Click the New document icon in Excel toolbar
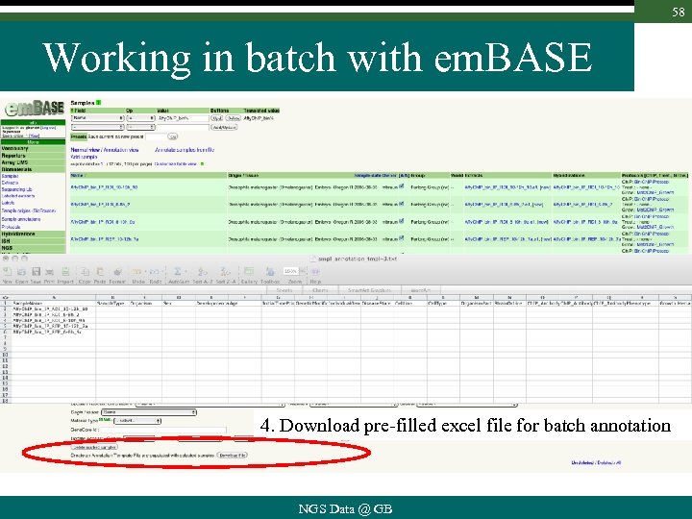 pos(7,271)
